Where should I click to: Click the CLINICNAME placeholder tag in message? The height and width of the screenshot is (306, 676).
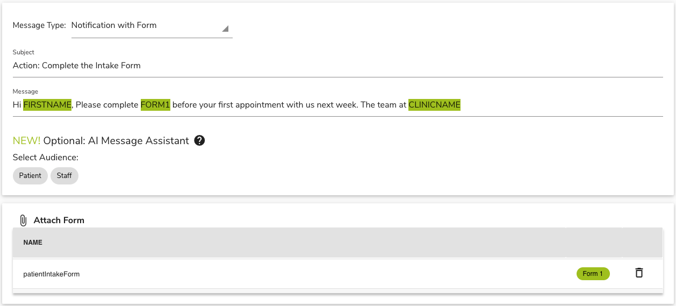[x=434, y=105]
